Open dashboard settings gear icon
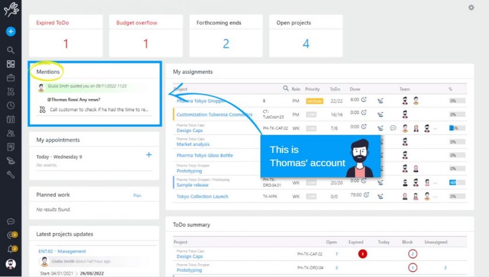489x277 pixels. coord(471,8)
